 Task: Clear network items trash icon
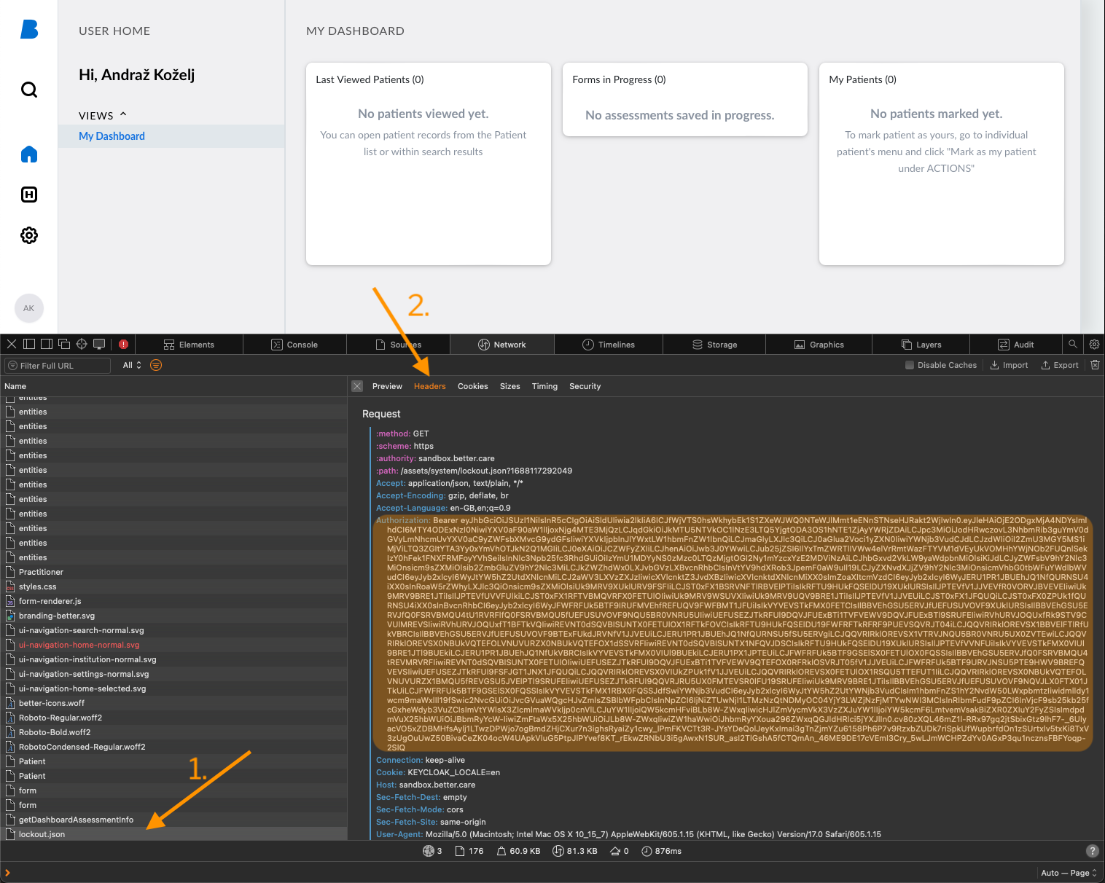click(x=1095, y=365)
